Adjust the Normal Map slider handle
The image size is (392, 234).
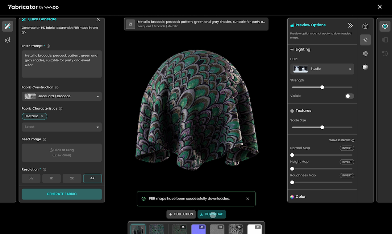point(292,155)
